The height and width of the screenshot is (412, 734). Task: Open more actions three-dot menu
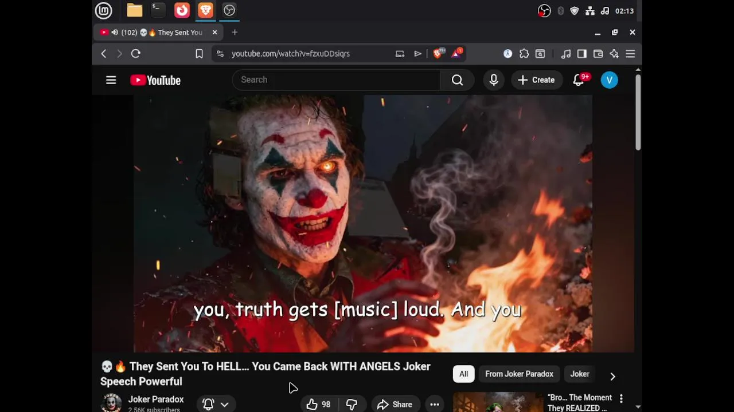tap(435, 405)
